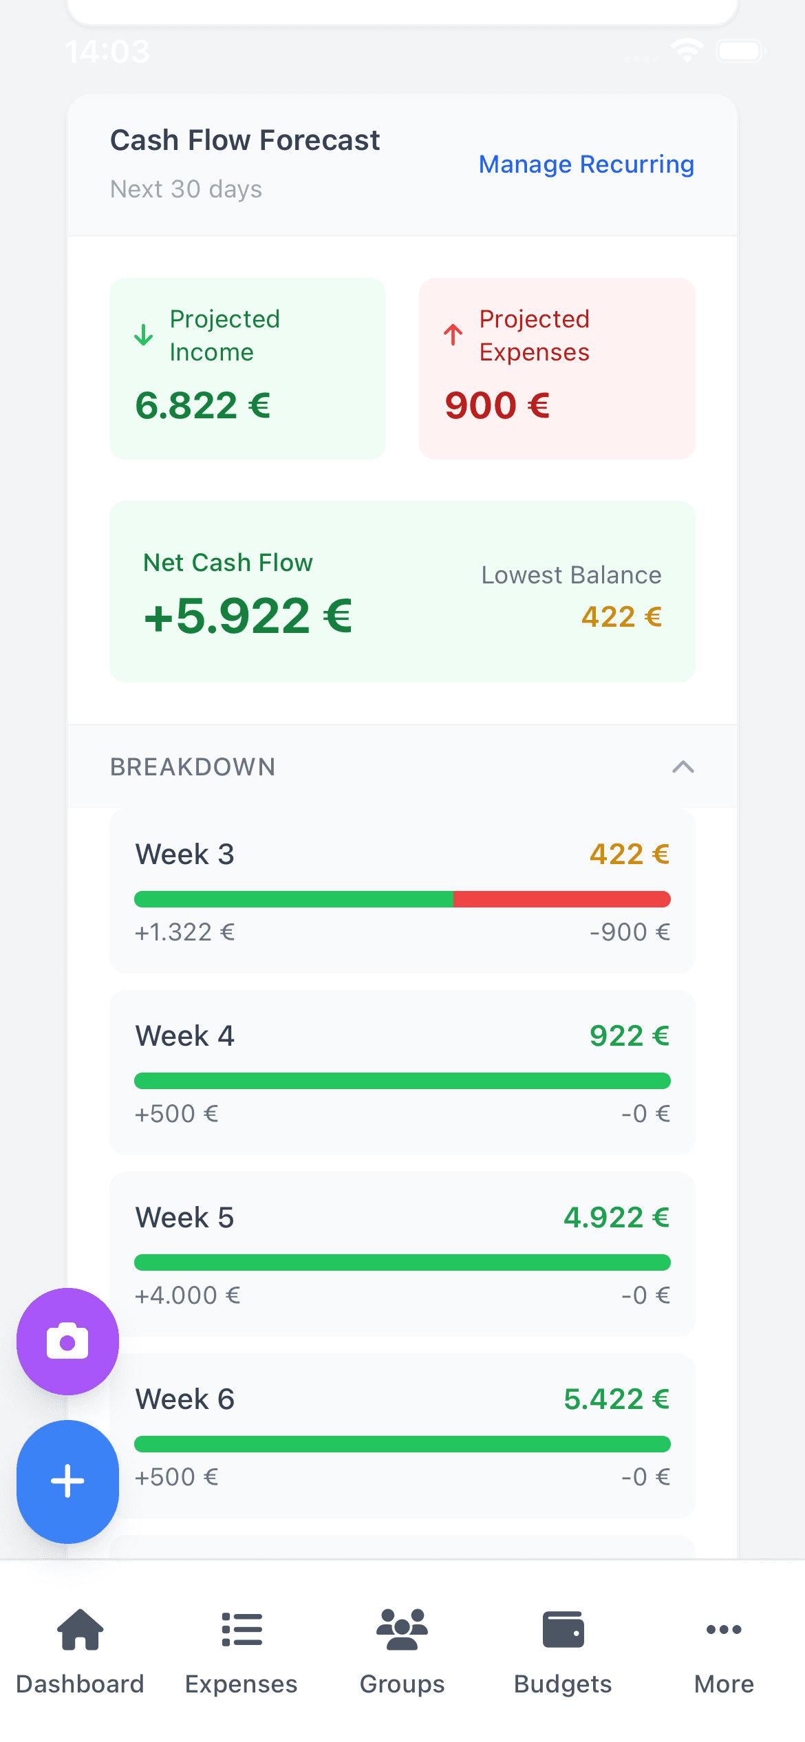The image size is (805, 1742).
Task: Select the Expenses list icon
Action: (x=241, y=1630)
